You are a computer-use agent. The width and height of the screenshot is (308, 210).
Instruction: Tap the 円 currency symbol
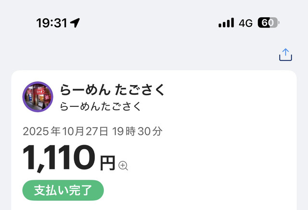pos(107,164)
